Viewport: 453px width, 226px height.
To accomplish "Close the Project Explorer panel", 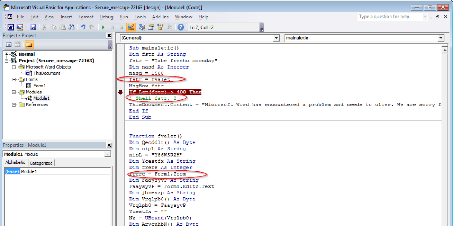I will pos(109,35).
